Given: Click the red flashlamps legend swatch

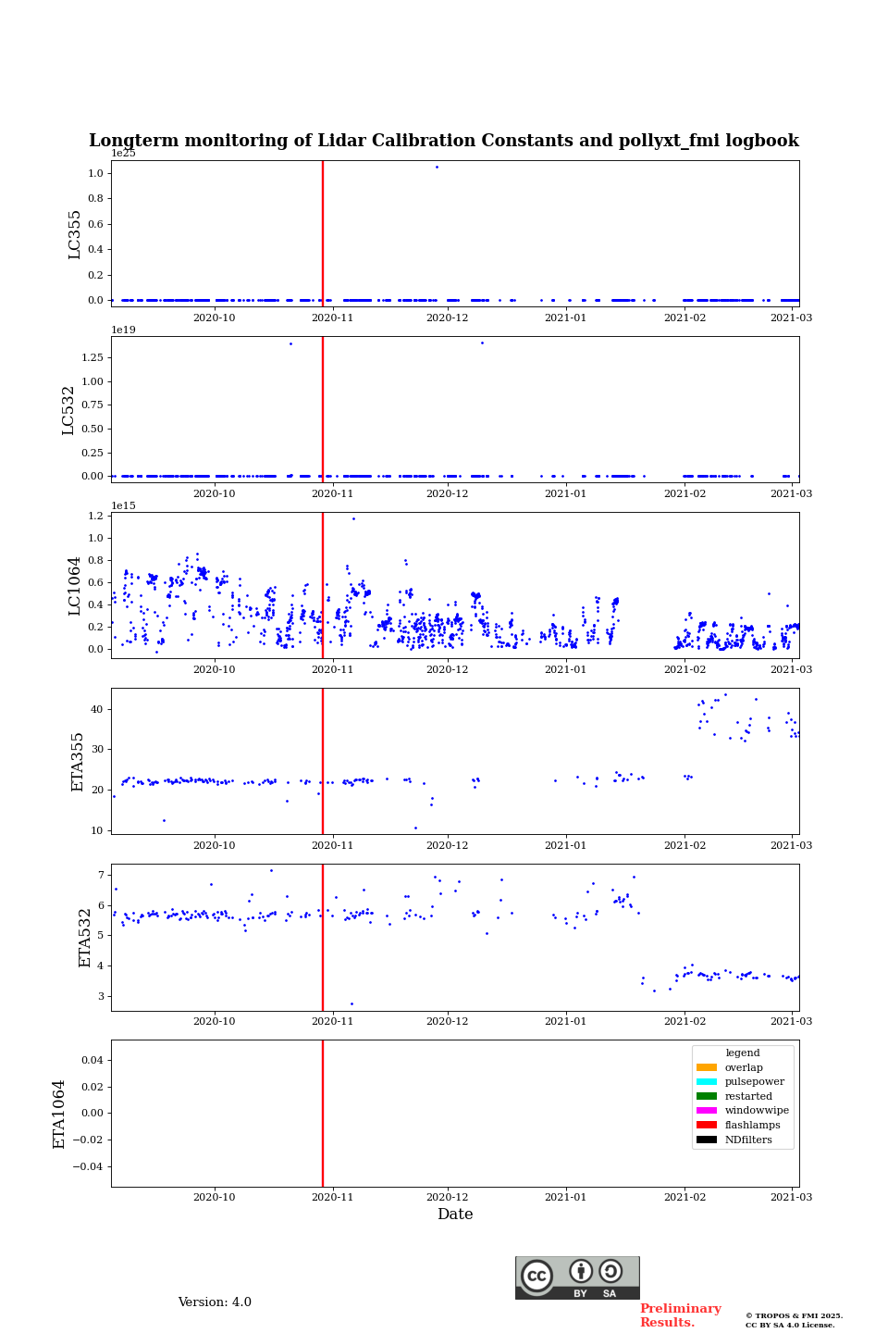Looking at the screenshot, I should point(706,1126).
